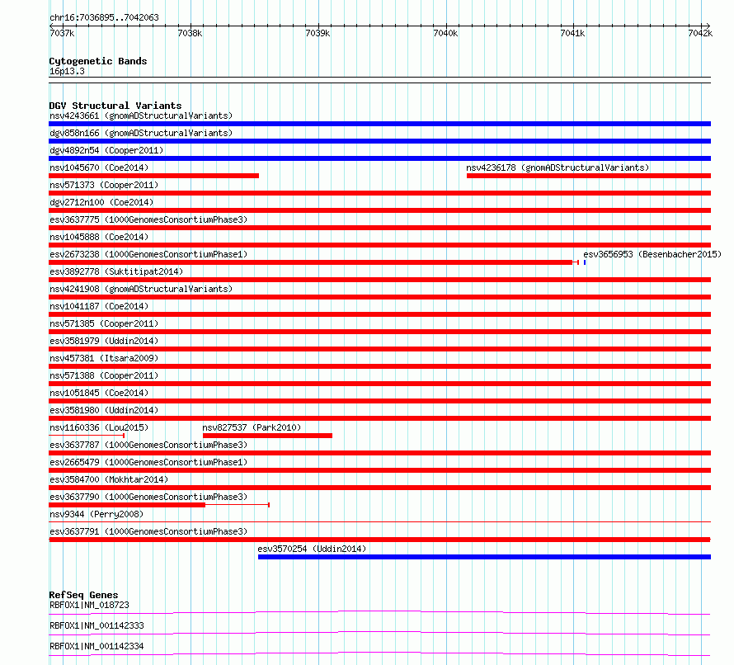Click the red nsv827537 feature bar
This screenshot has height=665, width=734.
tap(267, 436)
